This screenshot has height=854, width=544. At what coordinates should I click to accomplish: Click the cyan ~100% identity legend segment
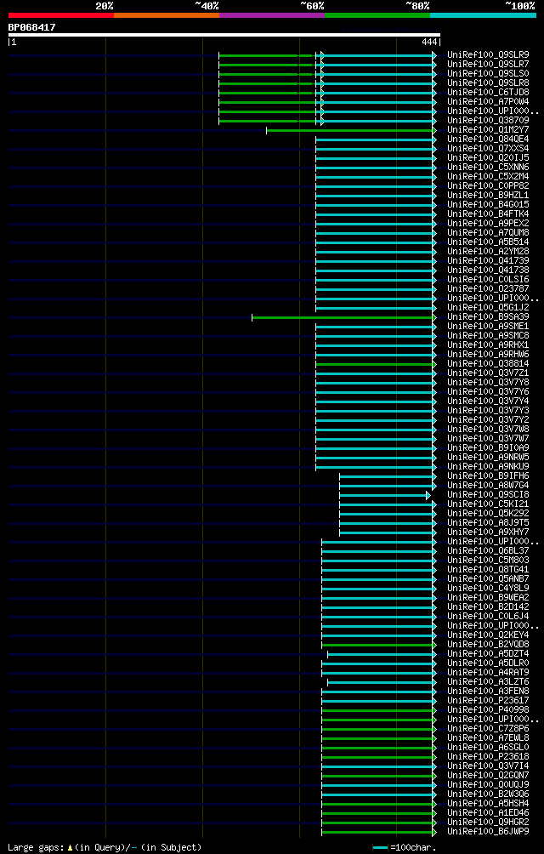[483, 15]
